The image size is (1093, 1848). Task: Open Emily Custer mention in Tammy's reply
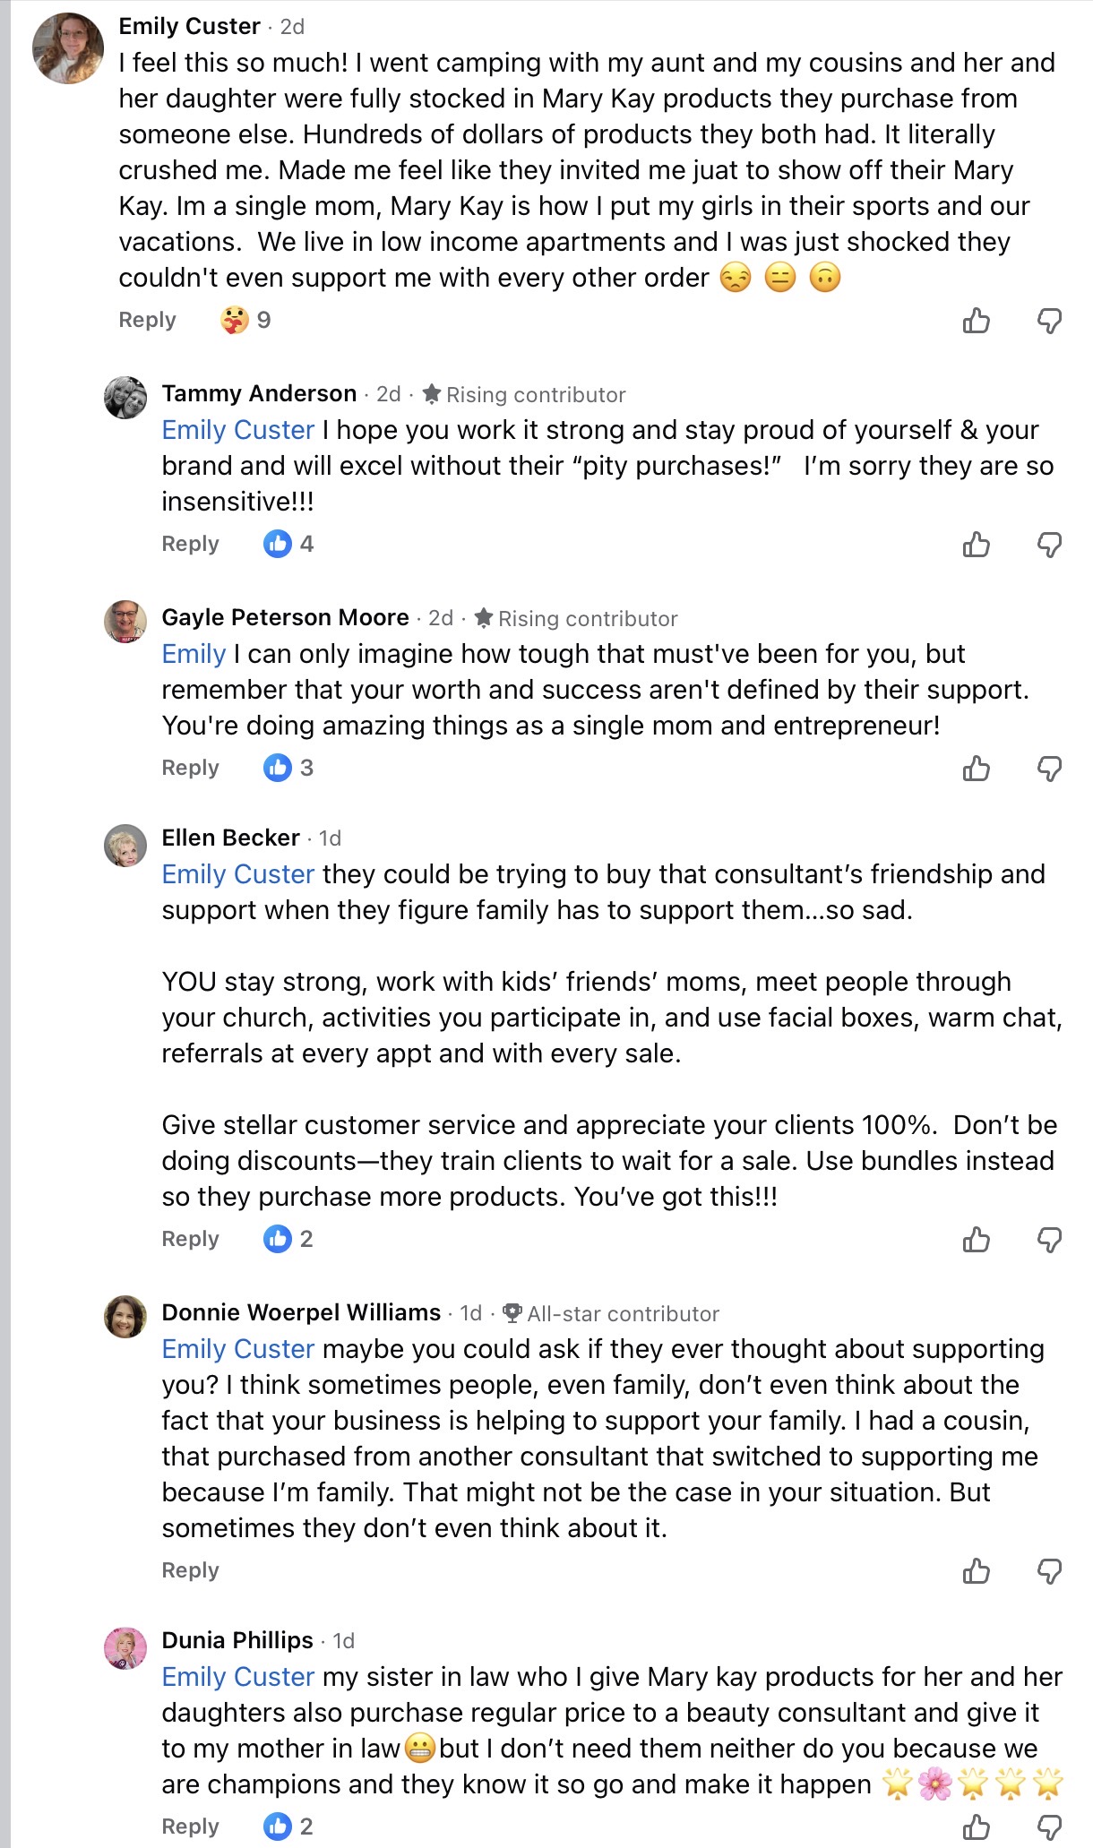237,430
